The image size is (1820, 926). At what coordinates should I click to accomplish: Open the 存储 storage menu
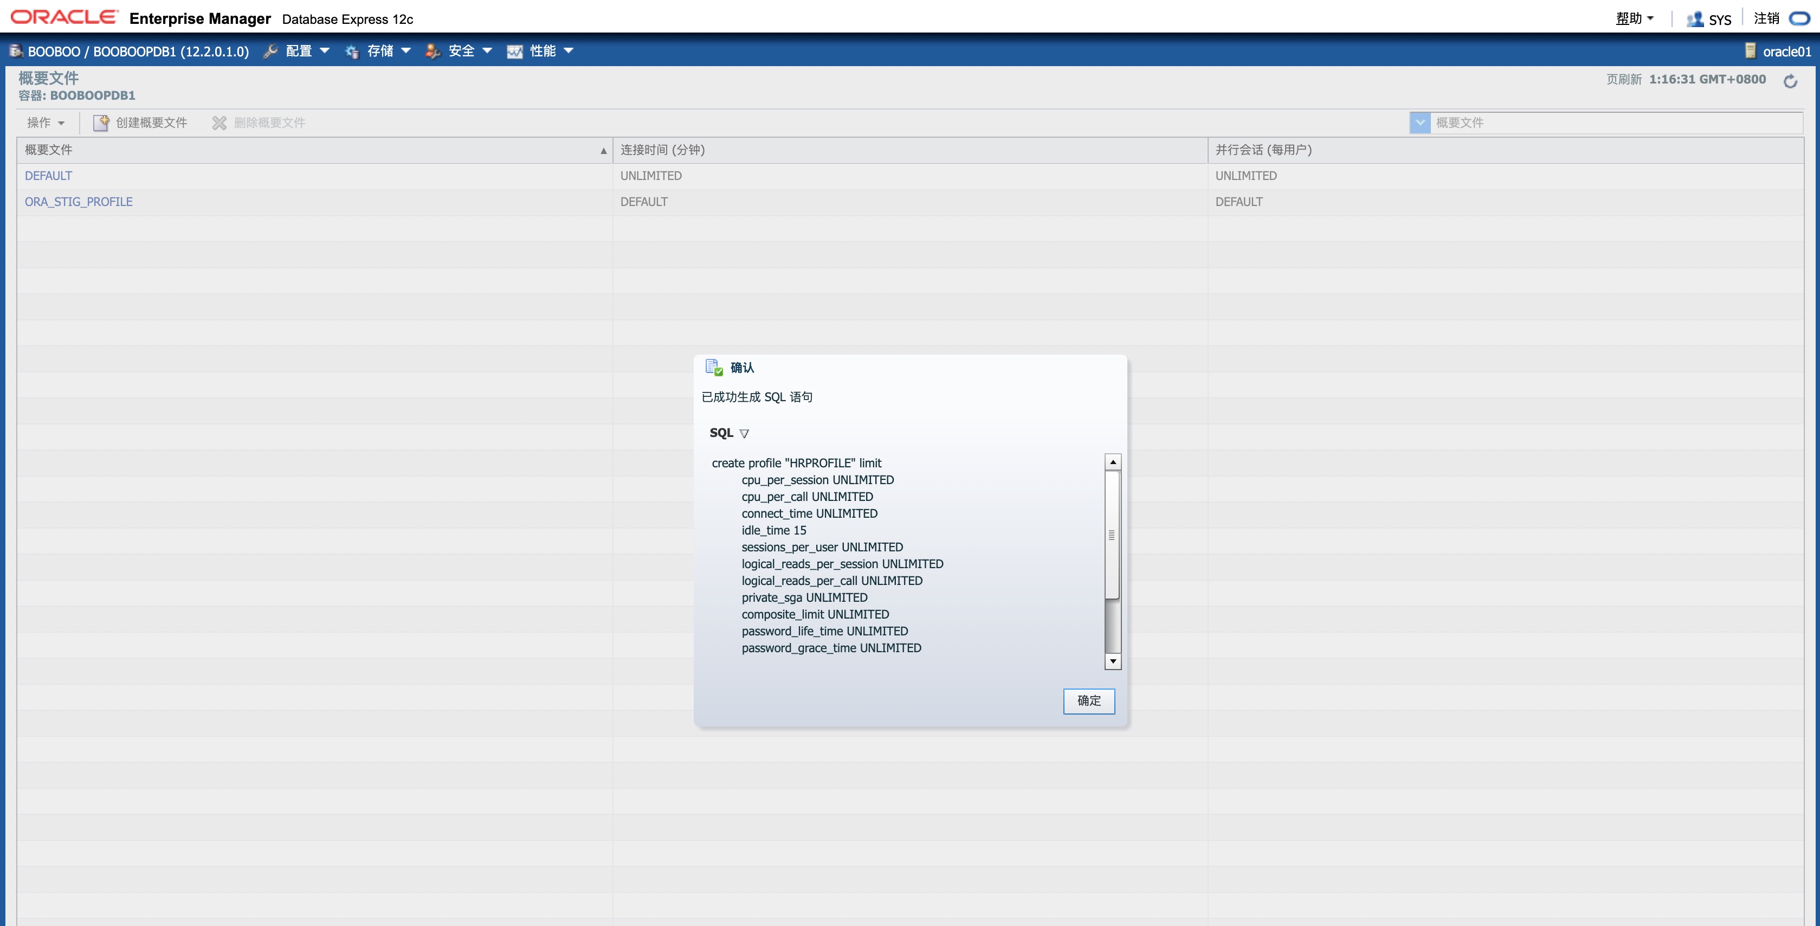point(379,51)
